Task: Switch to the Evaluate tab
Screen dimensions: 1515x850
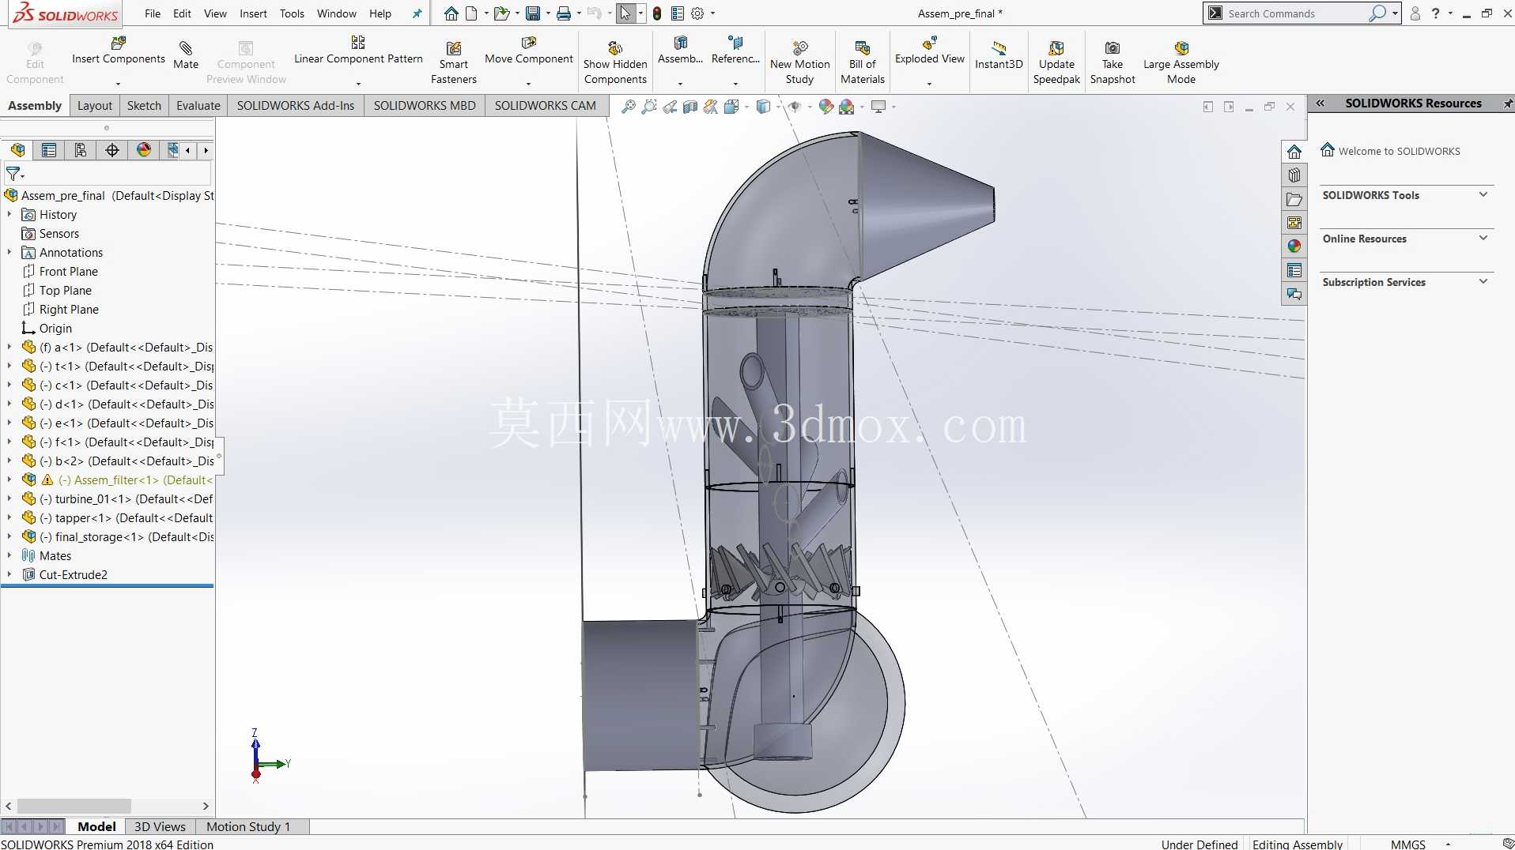Action: coord(198,106)
